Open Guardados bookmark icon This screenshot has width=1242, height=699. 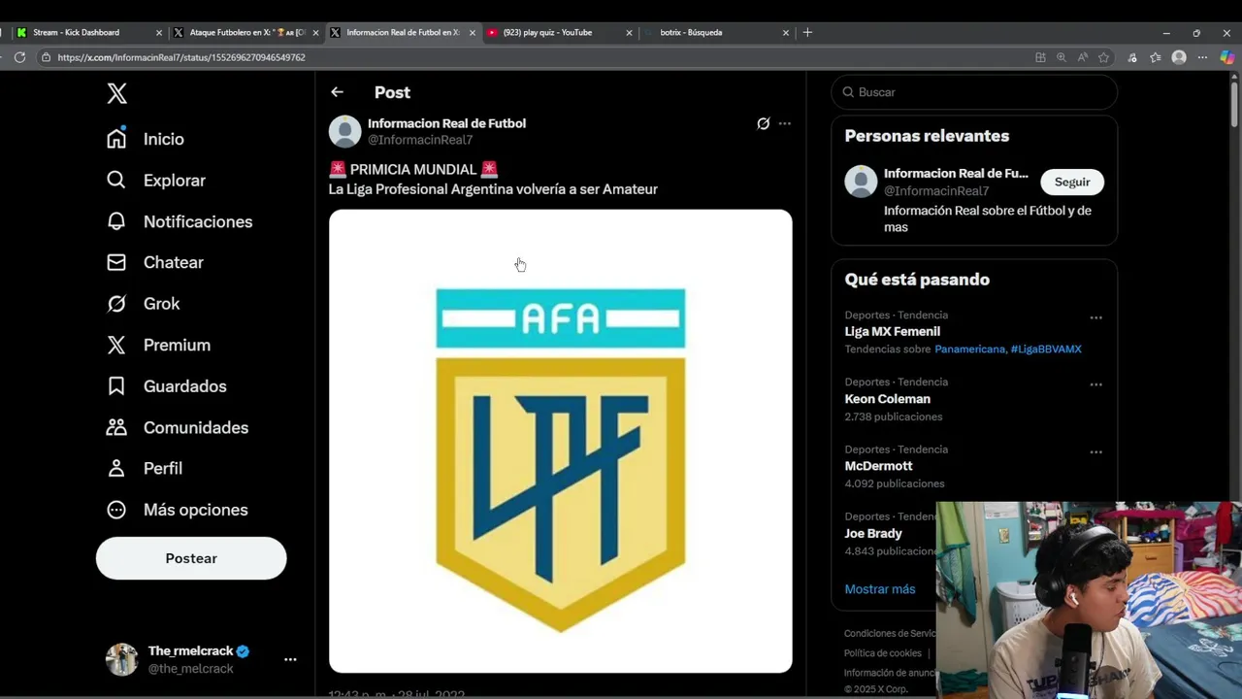(x=116, y=386)
